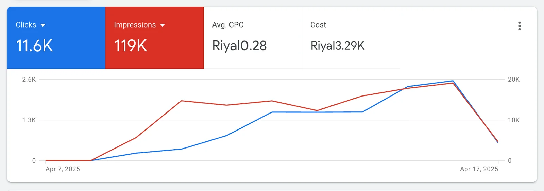Click the Apr 17, 2025 end date label
544x191 pixels.
(479, 169)
